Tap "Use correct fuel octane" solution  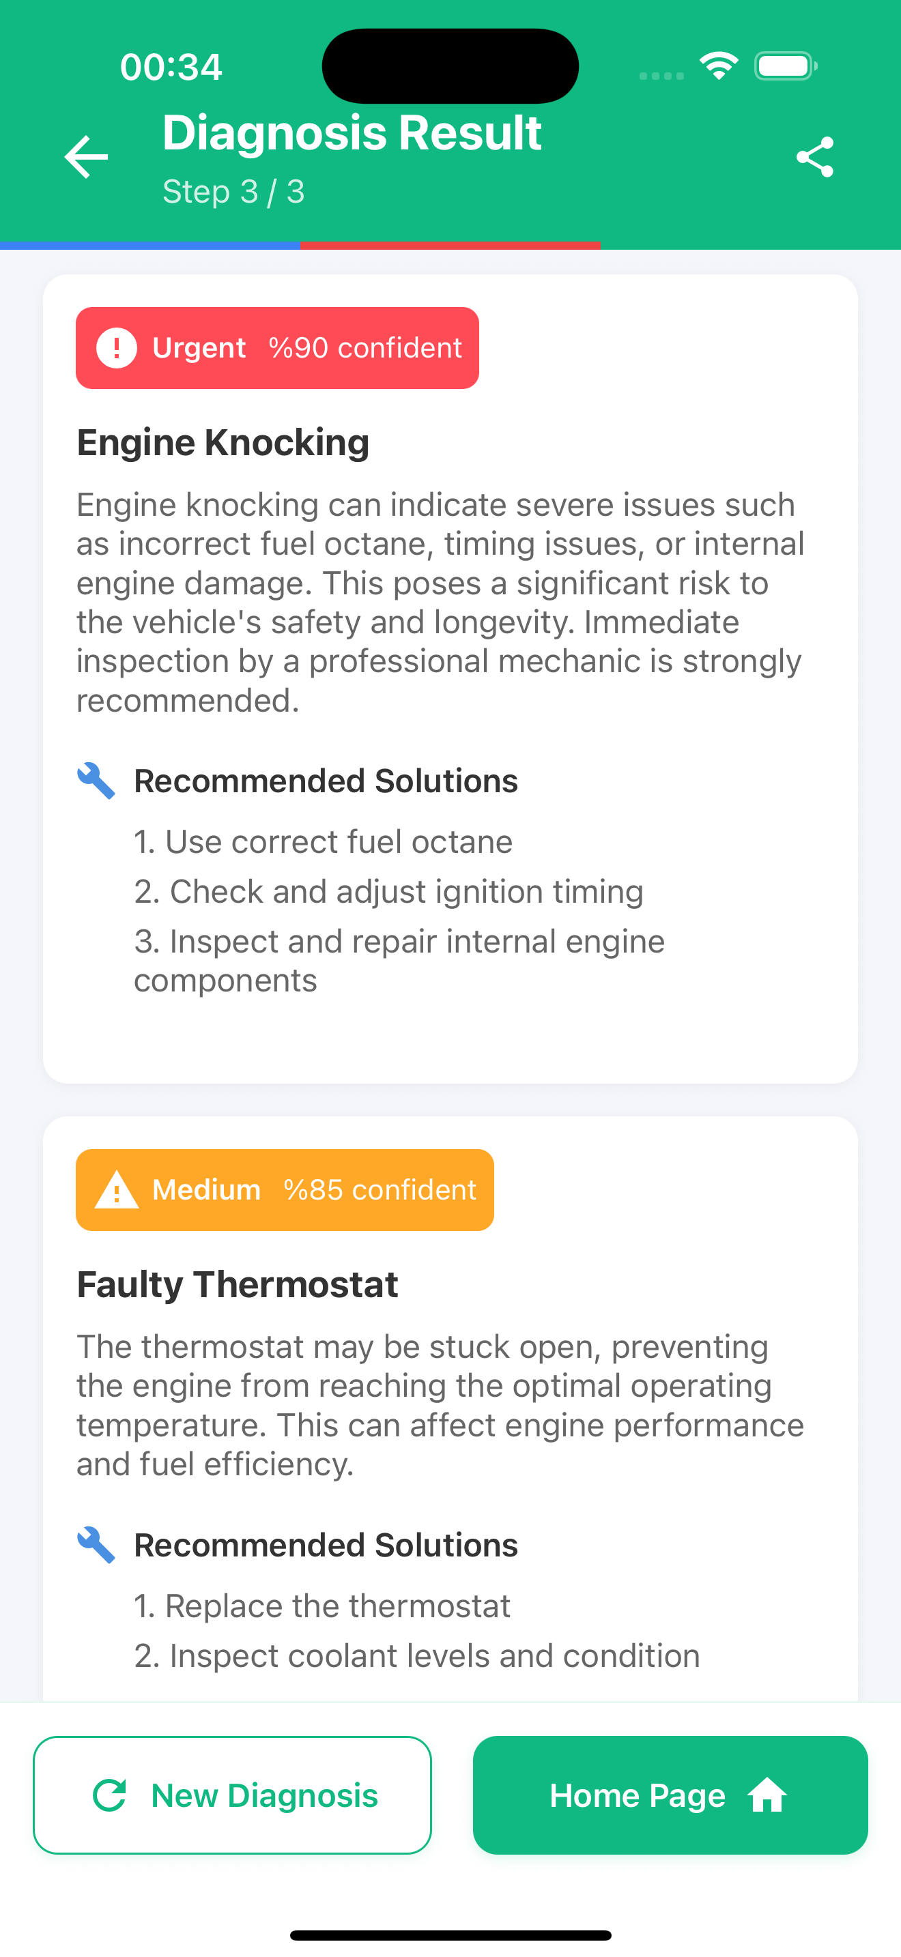pos(324,842)
